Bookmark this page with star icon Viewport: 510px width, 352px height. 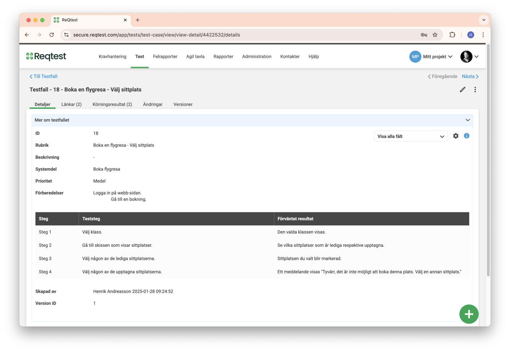435,35
